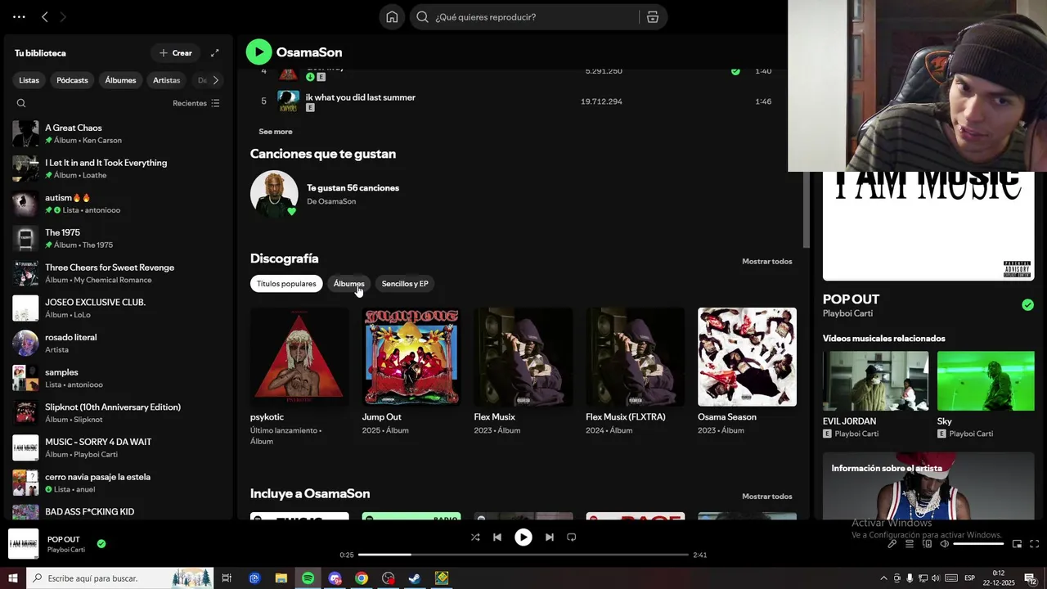Viewport: 1047px width, 589px height.
Task: Expand the top tracks with See more
Action: coord(276,132)
